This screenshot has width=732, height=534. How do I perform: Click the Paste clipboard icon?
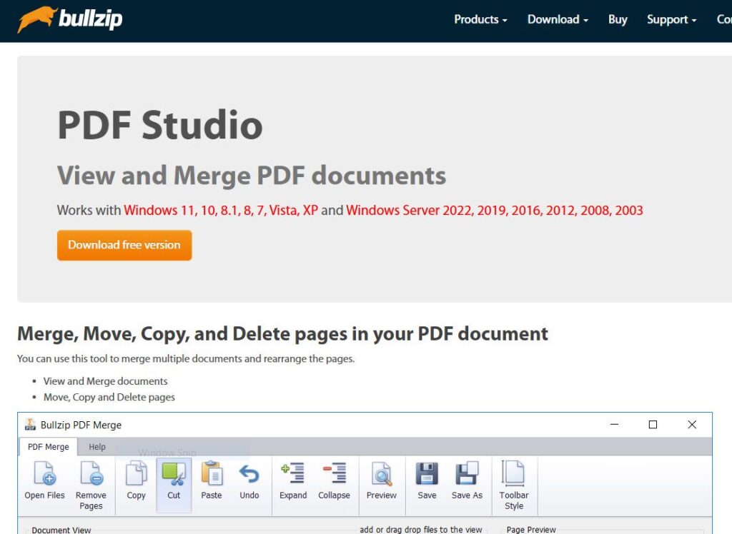(x=212, y=475)
